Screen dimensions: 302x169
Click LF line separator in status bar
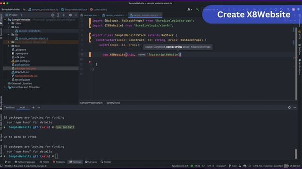[203, 166]
